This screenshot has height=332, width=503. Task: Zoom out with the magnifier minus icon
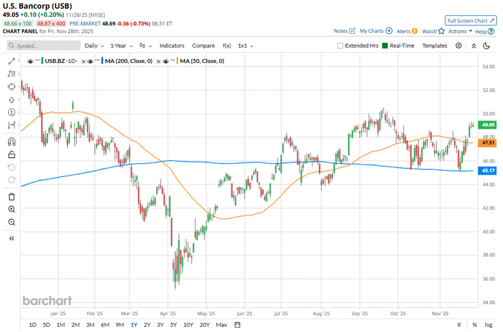click(x=11, y=222)
